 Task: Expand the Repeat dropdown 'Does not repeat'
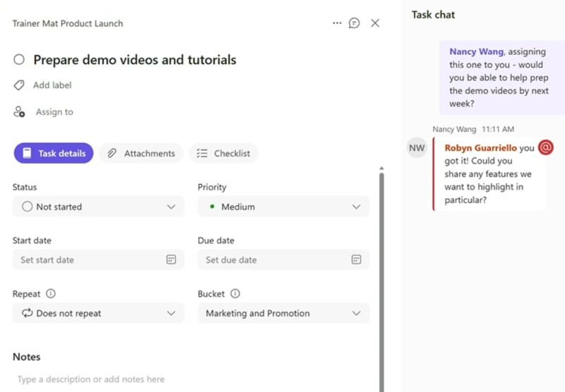[x=98, y=313]
